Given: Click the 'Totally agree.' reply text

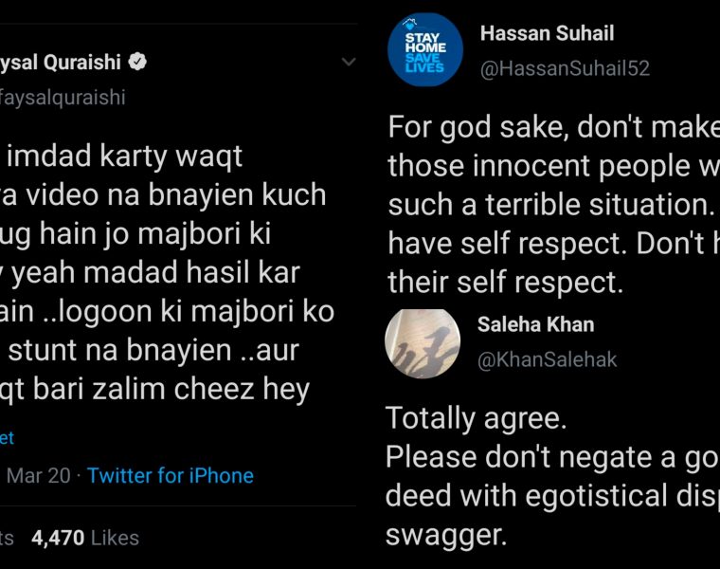Looking at the screenshot, I should [x=456, y=417].
